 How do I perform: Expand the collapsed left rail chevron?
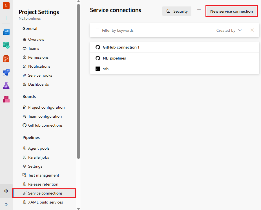(x=6, y=204)
